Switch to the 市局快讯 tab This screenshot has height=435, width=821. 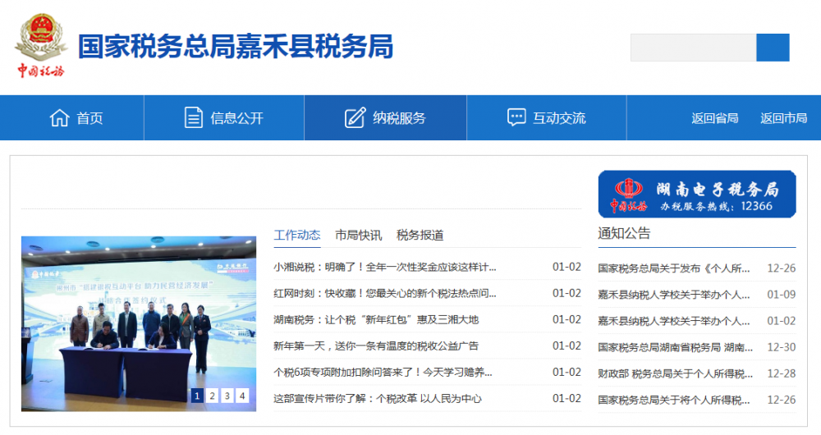[x=358, y=235]
